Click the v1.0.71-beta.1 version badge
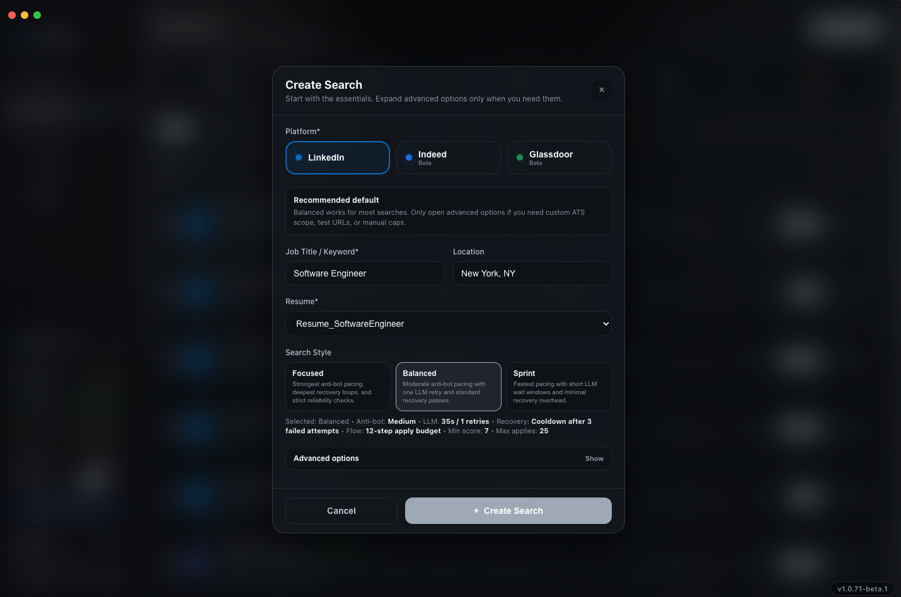 point(862,589)
